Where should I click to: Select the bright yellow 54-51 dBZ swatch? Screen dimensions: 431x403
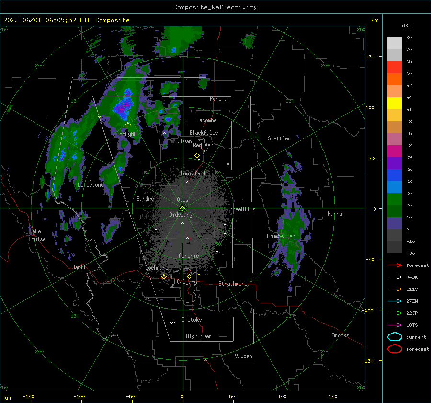point(395,103)
